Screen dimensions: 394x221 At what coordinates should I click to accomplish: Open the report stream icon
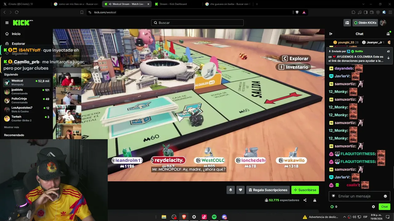click(315, 200)
